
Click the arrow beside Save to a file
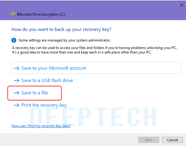pos(17,93)
